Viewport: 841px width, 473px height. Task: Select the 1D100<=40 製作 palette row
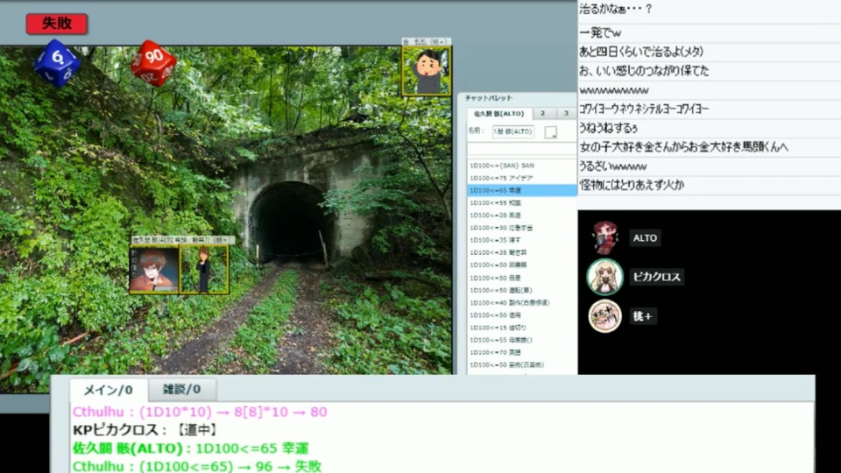(x=522, y=302)
